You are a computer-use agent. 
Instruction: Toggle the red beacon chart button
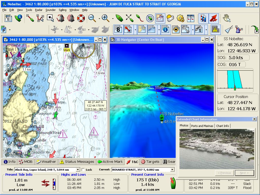[128, 30]
